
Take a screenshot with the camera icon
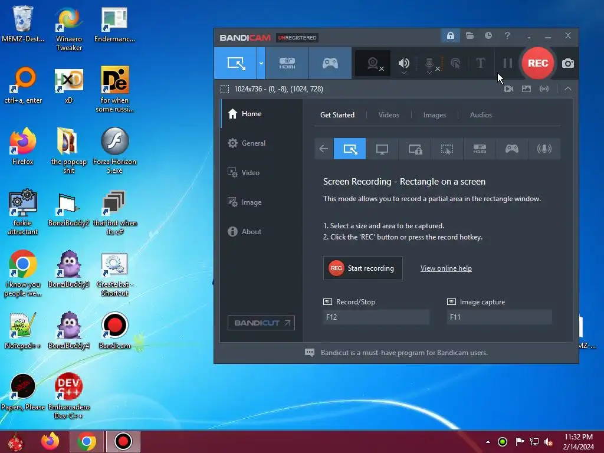[x=568, y=63]
